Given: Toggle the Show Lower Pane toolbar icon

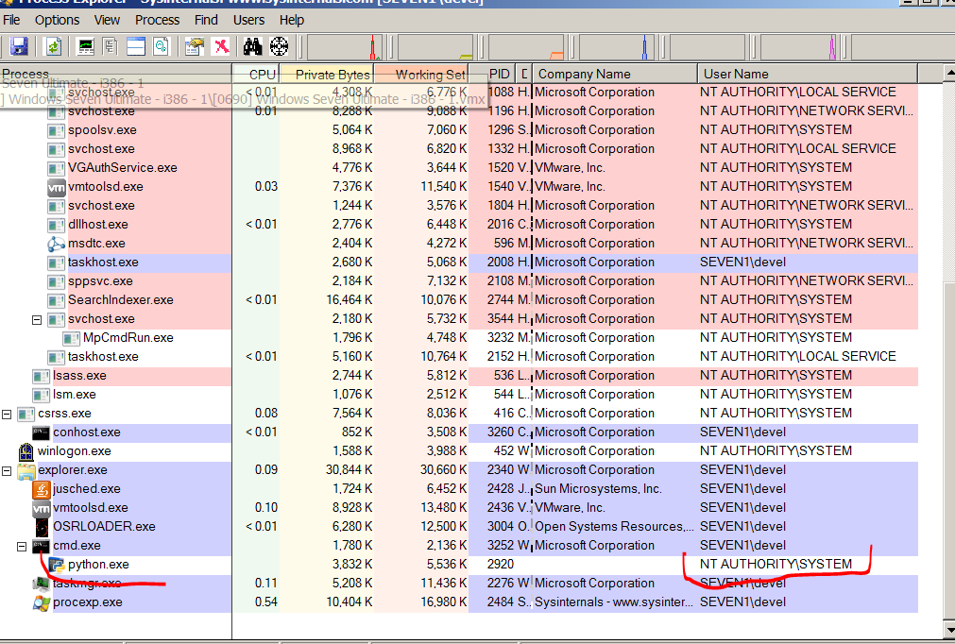Looking at the screenshot, I should coord(135,45).
